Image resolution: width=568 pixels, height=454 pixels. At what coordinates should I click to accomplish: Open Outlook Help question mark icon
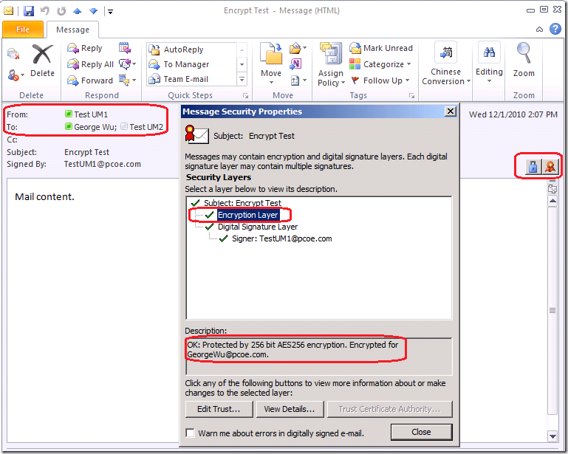555,29
